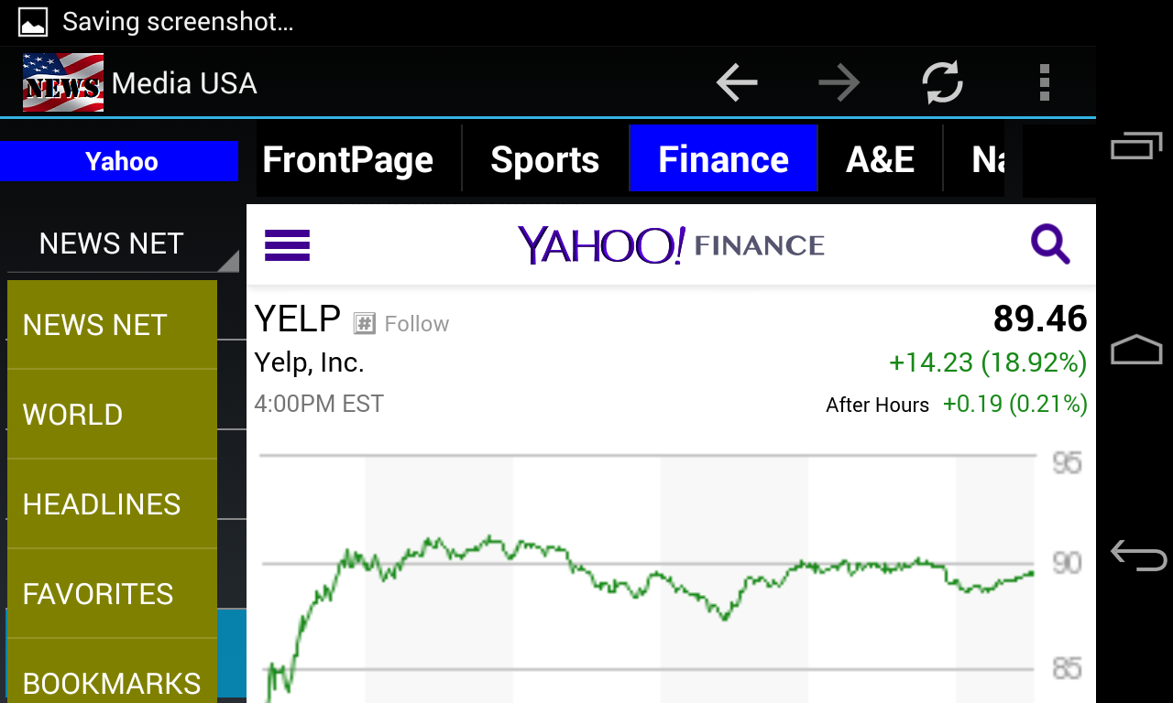
Task: Open the Android recent apps button
Action: coord(1136,146)
